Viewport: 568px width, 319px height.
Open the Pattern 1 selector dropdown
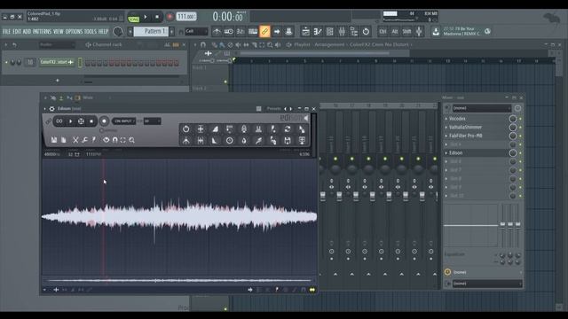click(x=151, y=32)
